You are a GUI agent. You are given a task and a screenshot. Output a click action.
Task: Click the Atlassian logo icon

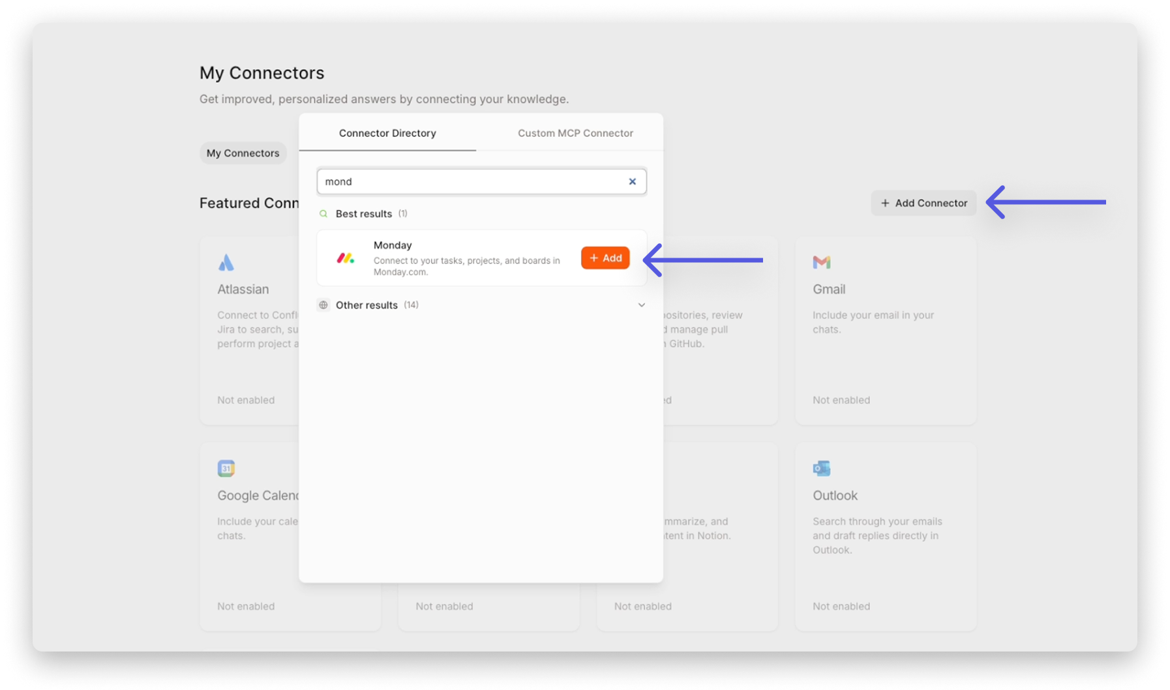click(226, 262)
